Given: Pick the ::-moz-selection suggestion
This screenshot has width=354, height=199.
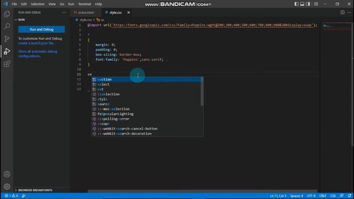Looking at the screenshot, I should [146, 109].
